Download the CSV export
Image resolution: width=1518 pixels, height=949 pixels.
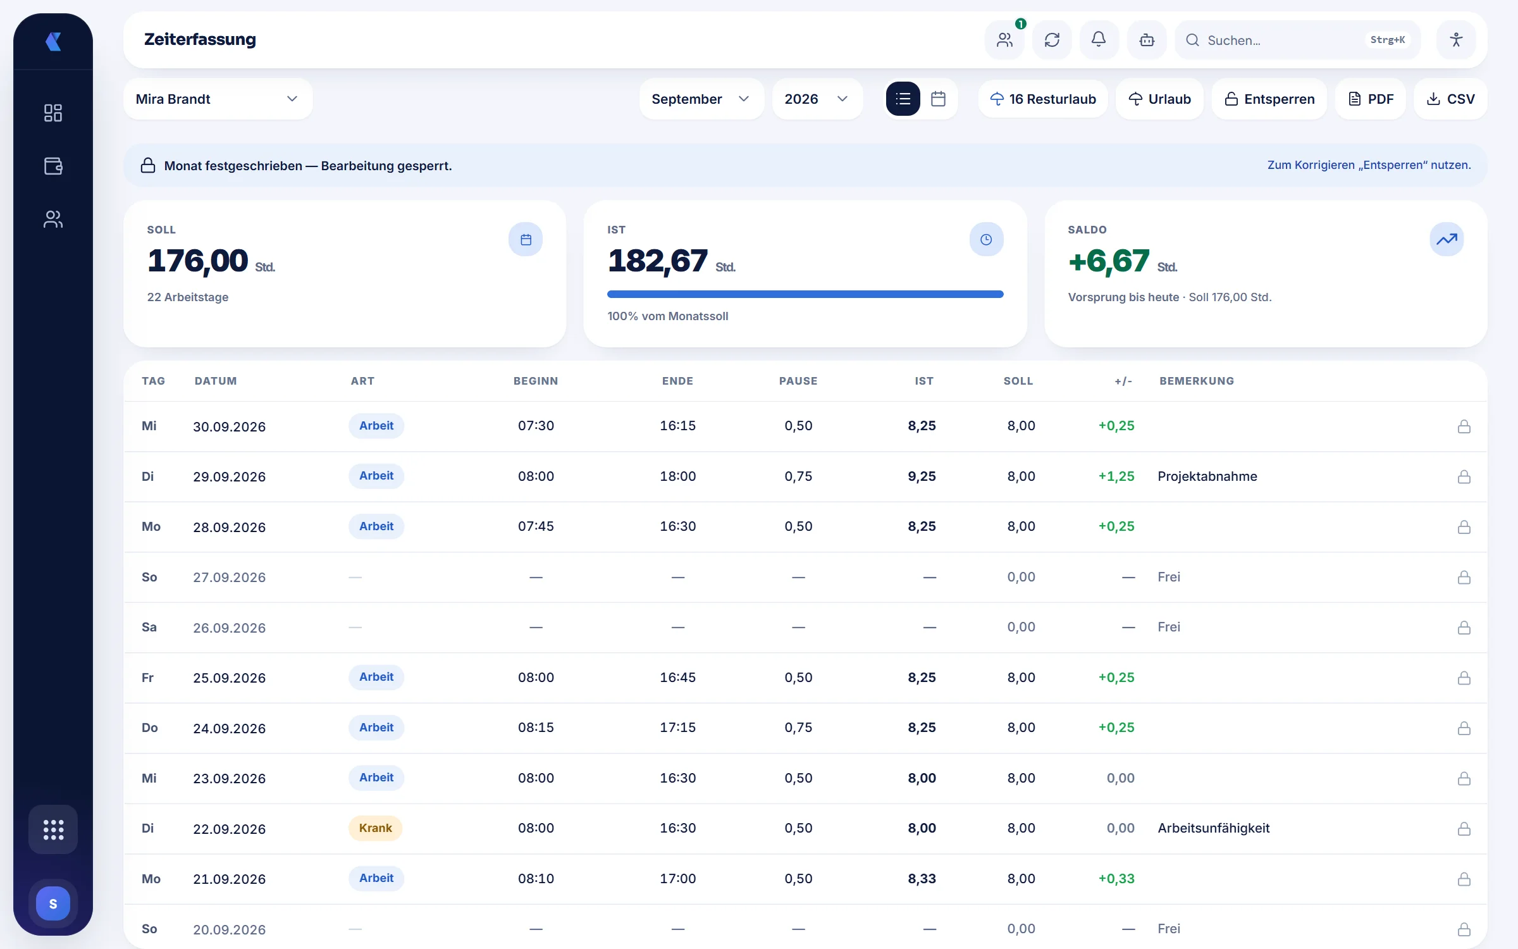[x=1450, y=99]
